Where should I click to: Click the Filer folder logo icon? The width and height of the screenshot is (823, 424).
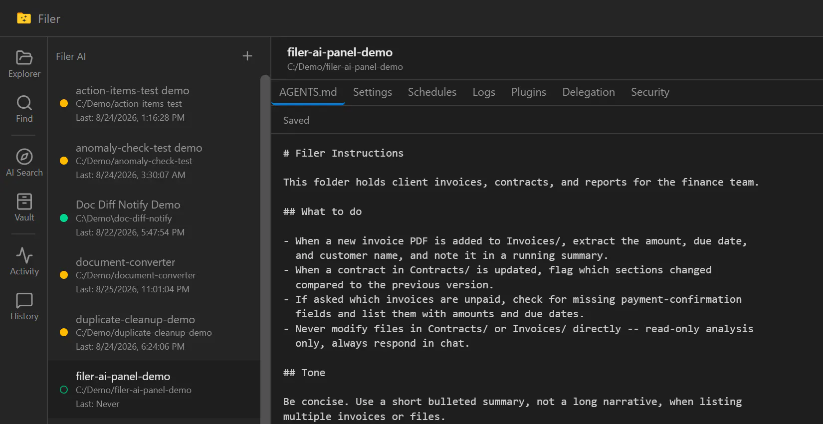click(x=23, y=18)
